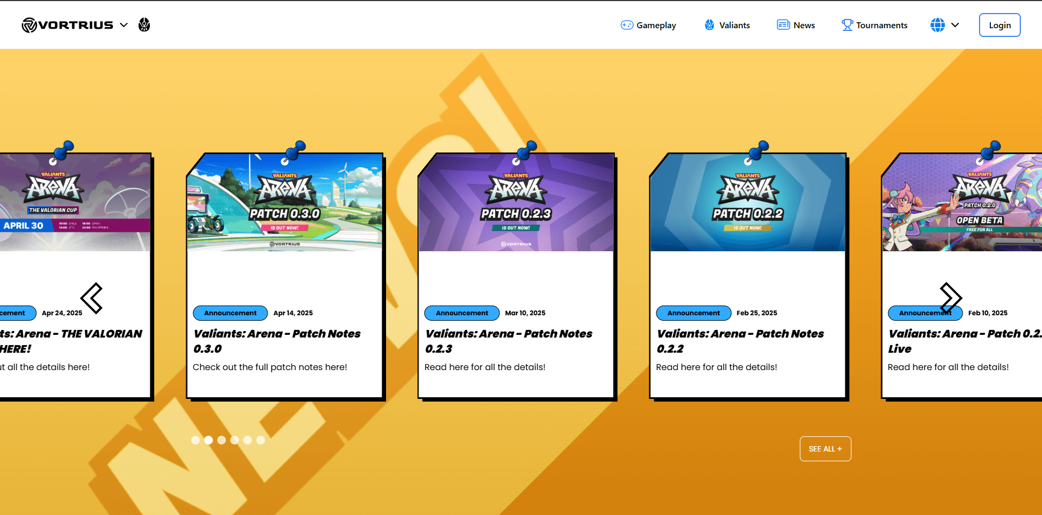Click Announcement tag on Patch Notes 0.3.0 card
Screen dimensions: 1042x515
click(x=230, y=313)
